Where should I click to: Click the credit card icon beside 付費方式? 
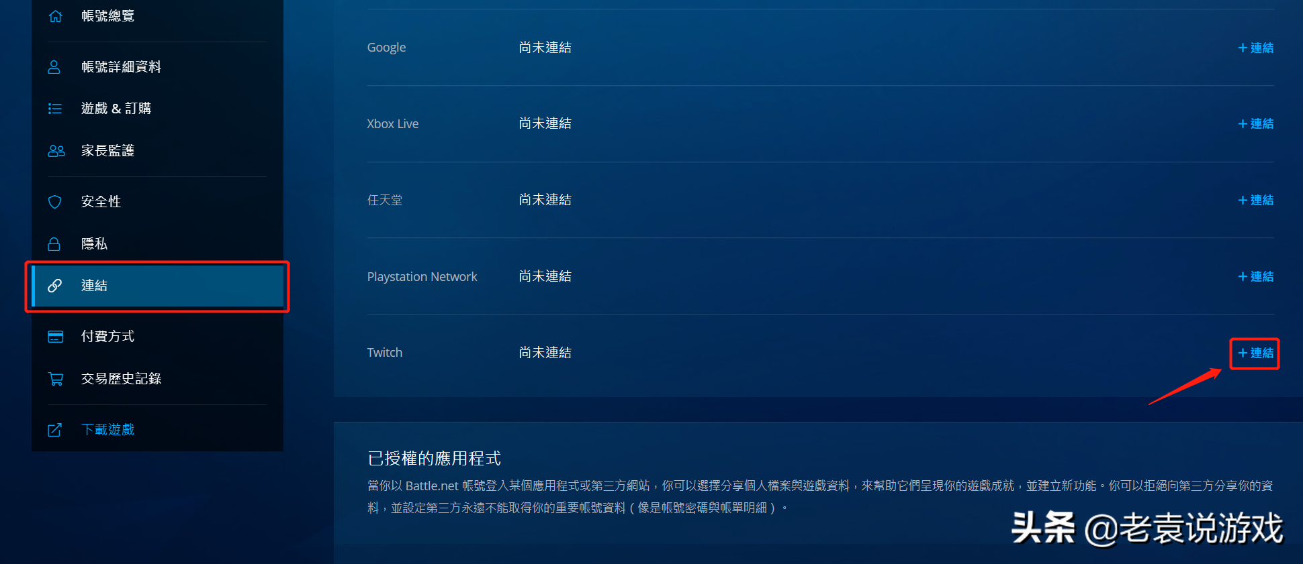56,337
